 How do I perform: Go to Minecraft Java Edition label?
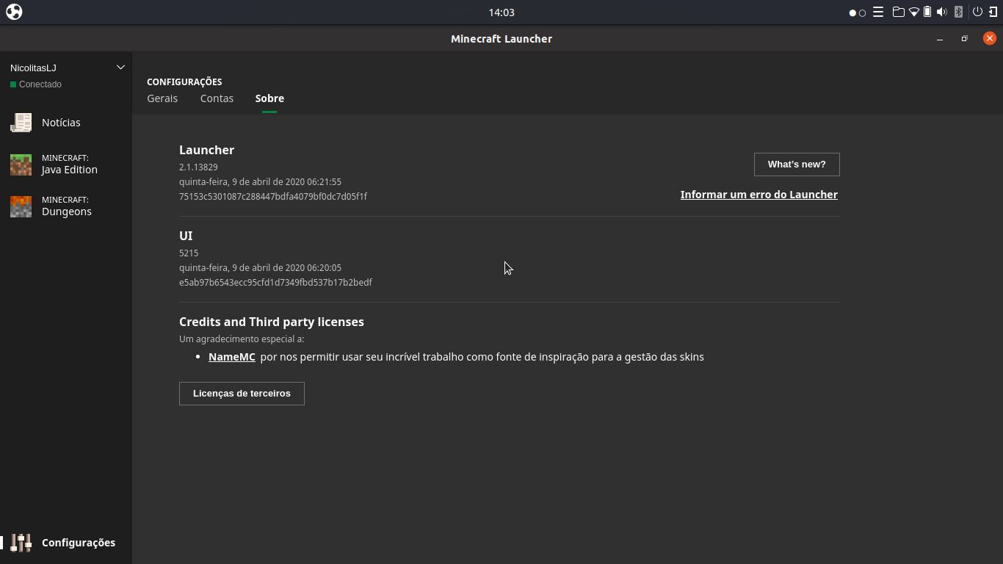(x=70, y=164)
